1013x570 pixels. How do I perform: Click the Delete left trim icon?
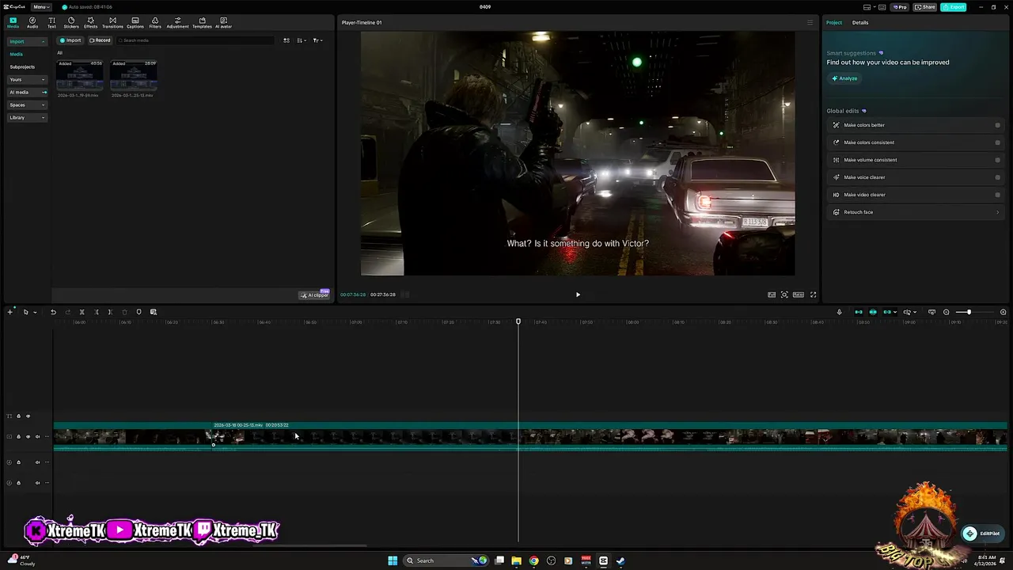click(x=97, y=312)
